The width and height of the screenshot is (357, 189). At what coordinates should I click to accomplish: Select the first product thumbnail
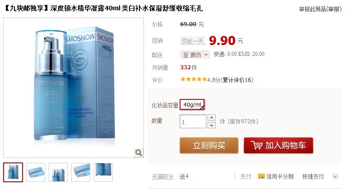13,172
